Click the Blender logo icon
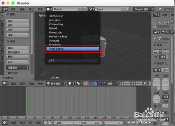Viewport: 175px width, 126px height. (160, 9)
